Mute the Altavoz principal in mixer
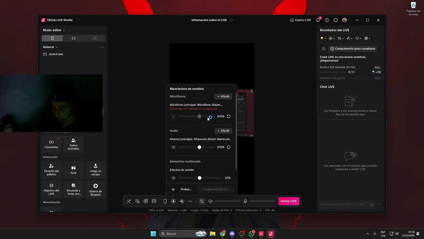 173,147
